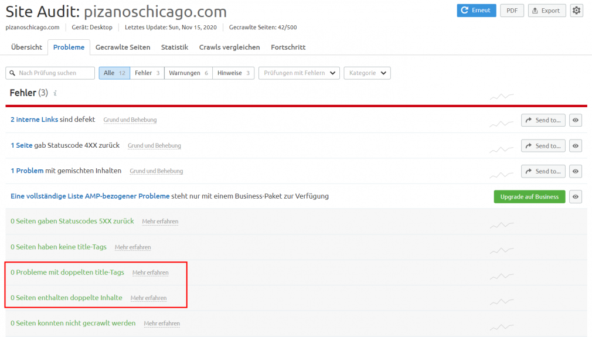This screenshot has width=592, height=337.
Task: Filter issues by Fehler 3
Action: click(147, 73)
